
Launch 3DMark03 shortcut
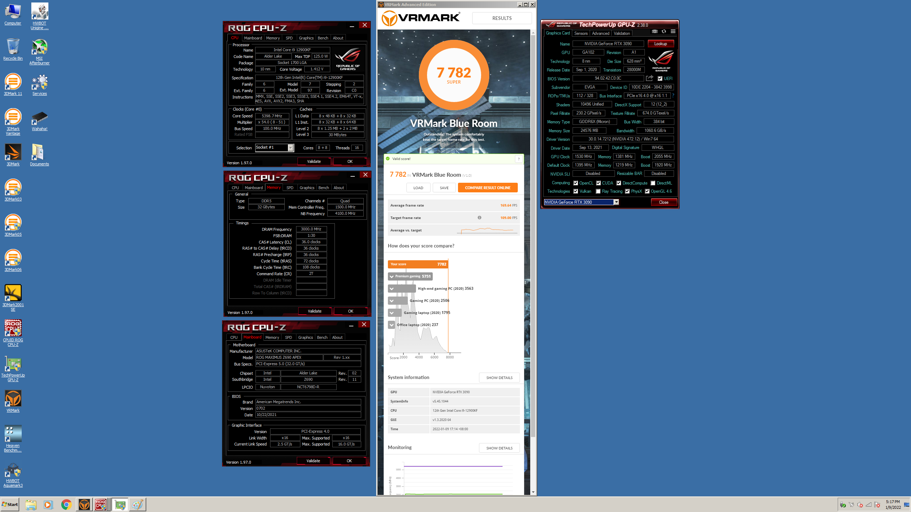click(13, 190)
